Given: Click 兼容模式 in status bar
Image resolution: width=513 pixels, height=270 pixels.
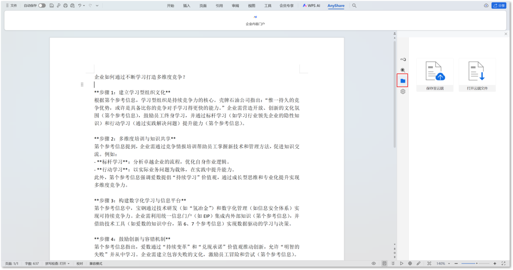Looking at the screenshot, I should tap(96, 264).
